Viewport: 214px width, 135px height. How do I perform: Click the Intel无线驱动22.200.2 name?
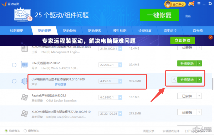click(46, 63)
